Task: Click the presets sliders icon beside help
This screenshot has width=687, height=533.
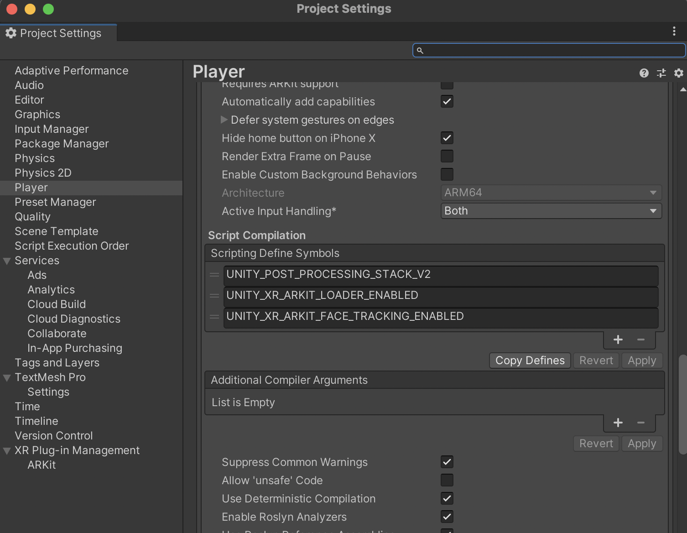Action: [661, 73]
